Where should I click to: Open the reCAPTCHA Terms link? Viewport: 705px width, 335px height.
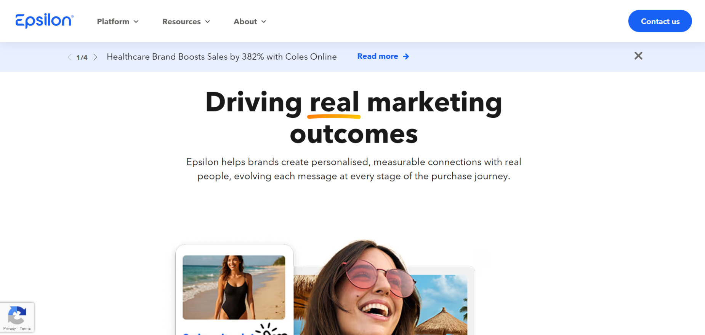coord(25,328)
